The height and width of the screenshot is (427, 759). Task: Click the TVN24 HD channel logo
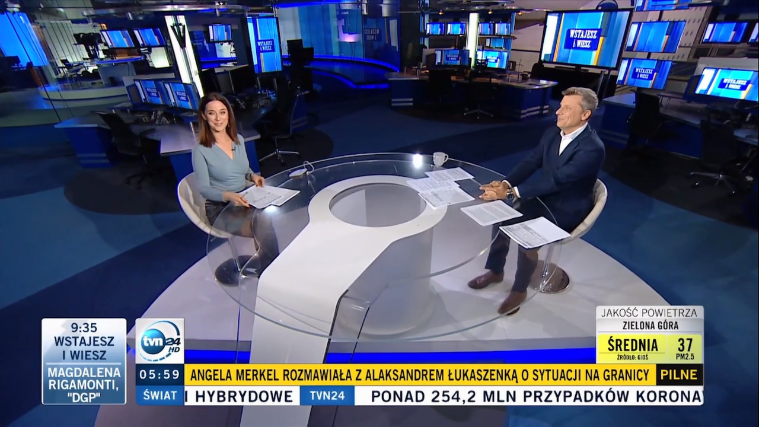click(160, 341)
